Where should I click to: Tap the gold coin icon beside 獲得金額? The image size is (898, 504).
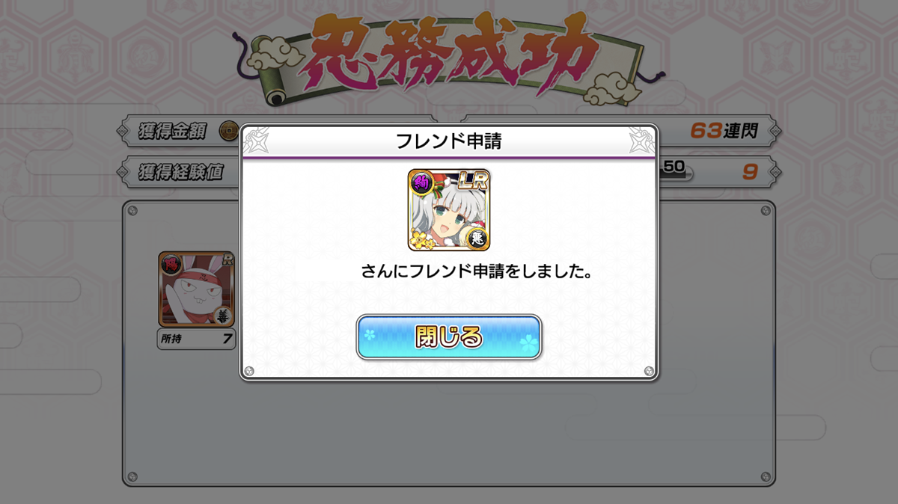227,132
